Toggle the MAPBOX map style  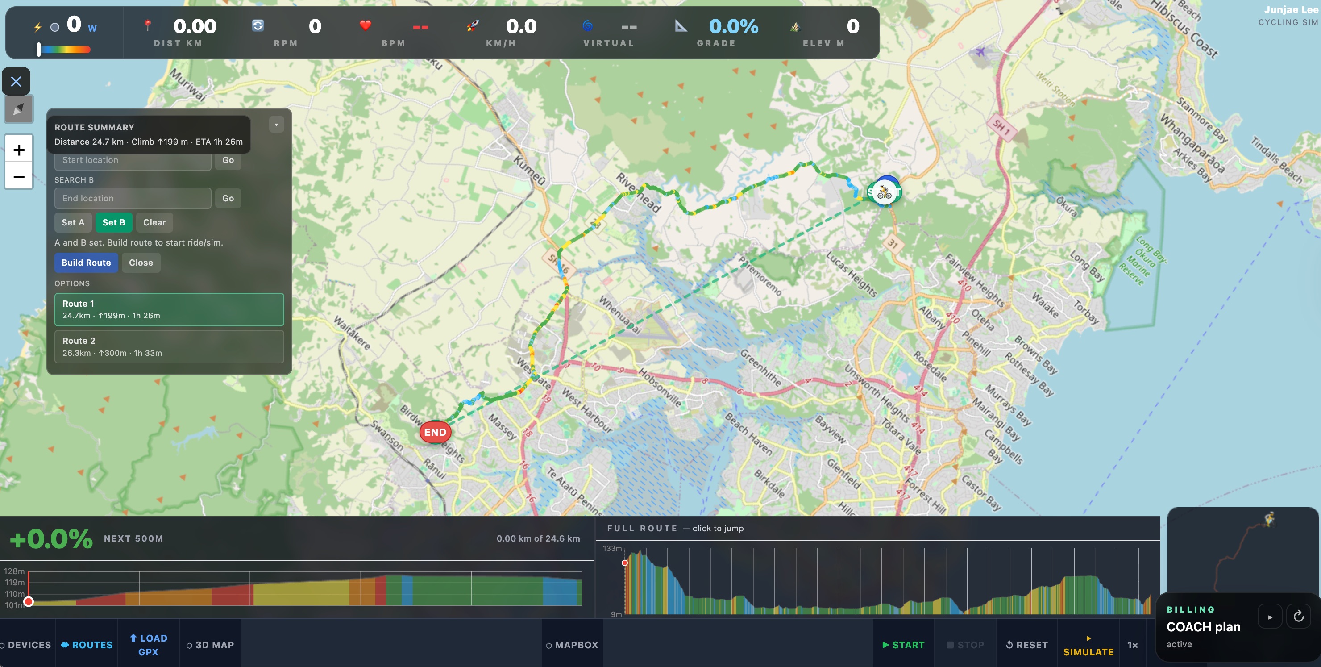[x=572, y=645]
